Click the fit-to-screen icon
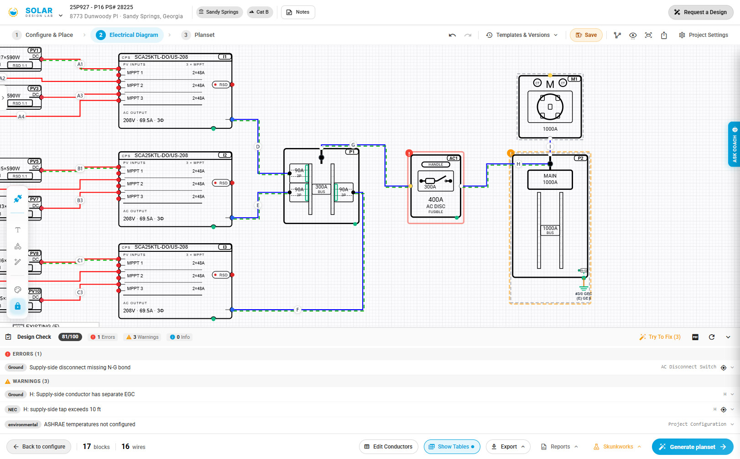The width and height of the screenshot is (740, 459). click(x=648, y=35)
